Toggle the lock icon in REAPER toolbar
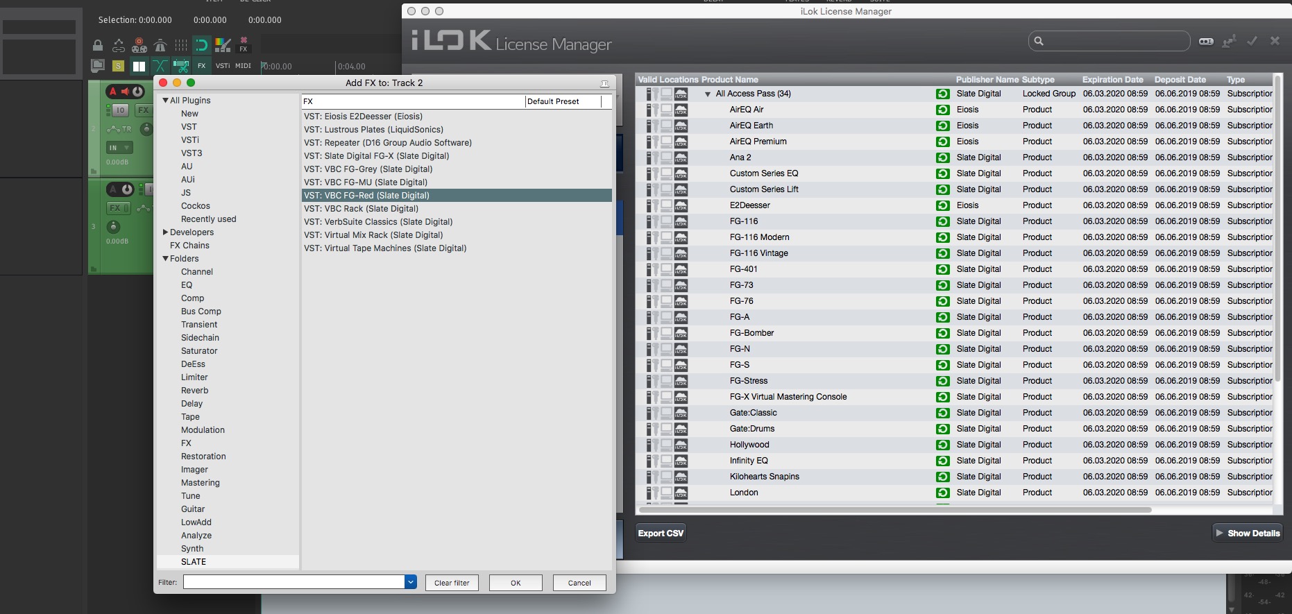 (x=98, y=46)
